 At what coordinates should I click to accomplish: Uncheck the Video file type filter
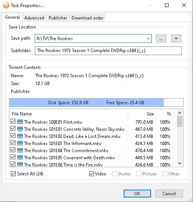tap(91, 174)
